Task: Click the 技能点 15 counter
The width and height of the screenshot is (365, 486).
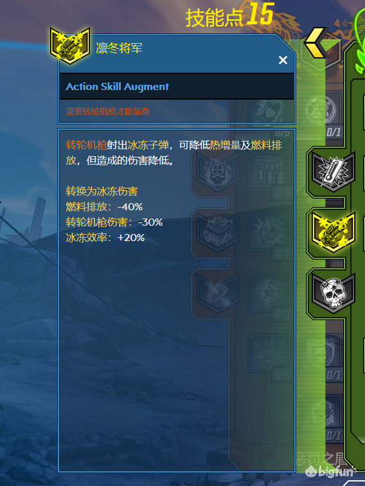Action: [x=229, y=15]
